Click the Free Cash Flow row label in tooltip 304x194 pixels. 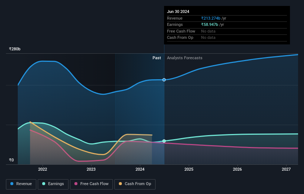[x=181, y=31]
